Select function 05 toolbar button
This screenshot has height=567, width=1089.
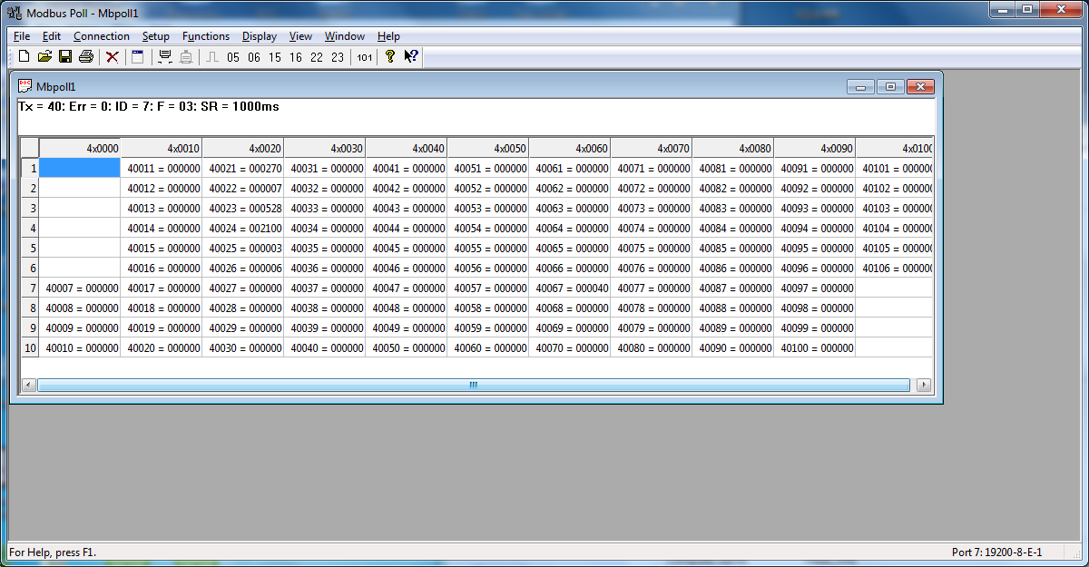[x=233, y=57]
